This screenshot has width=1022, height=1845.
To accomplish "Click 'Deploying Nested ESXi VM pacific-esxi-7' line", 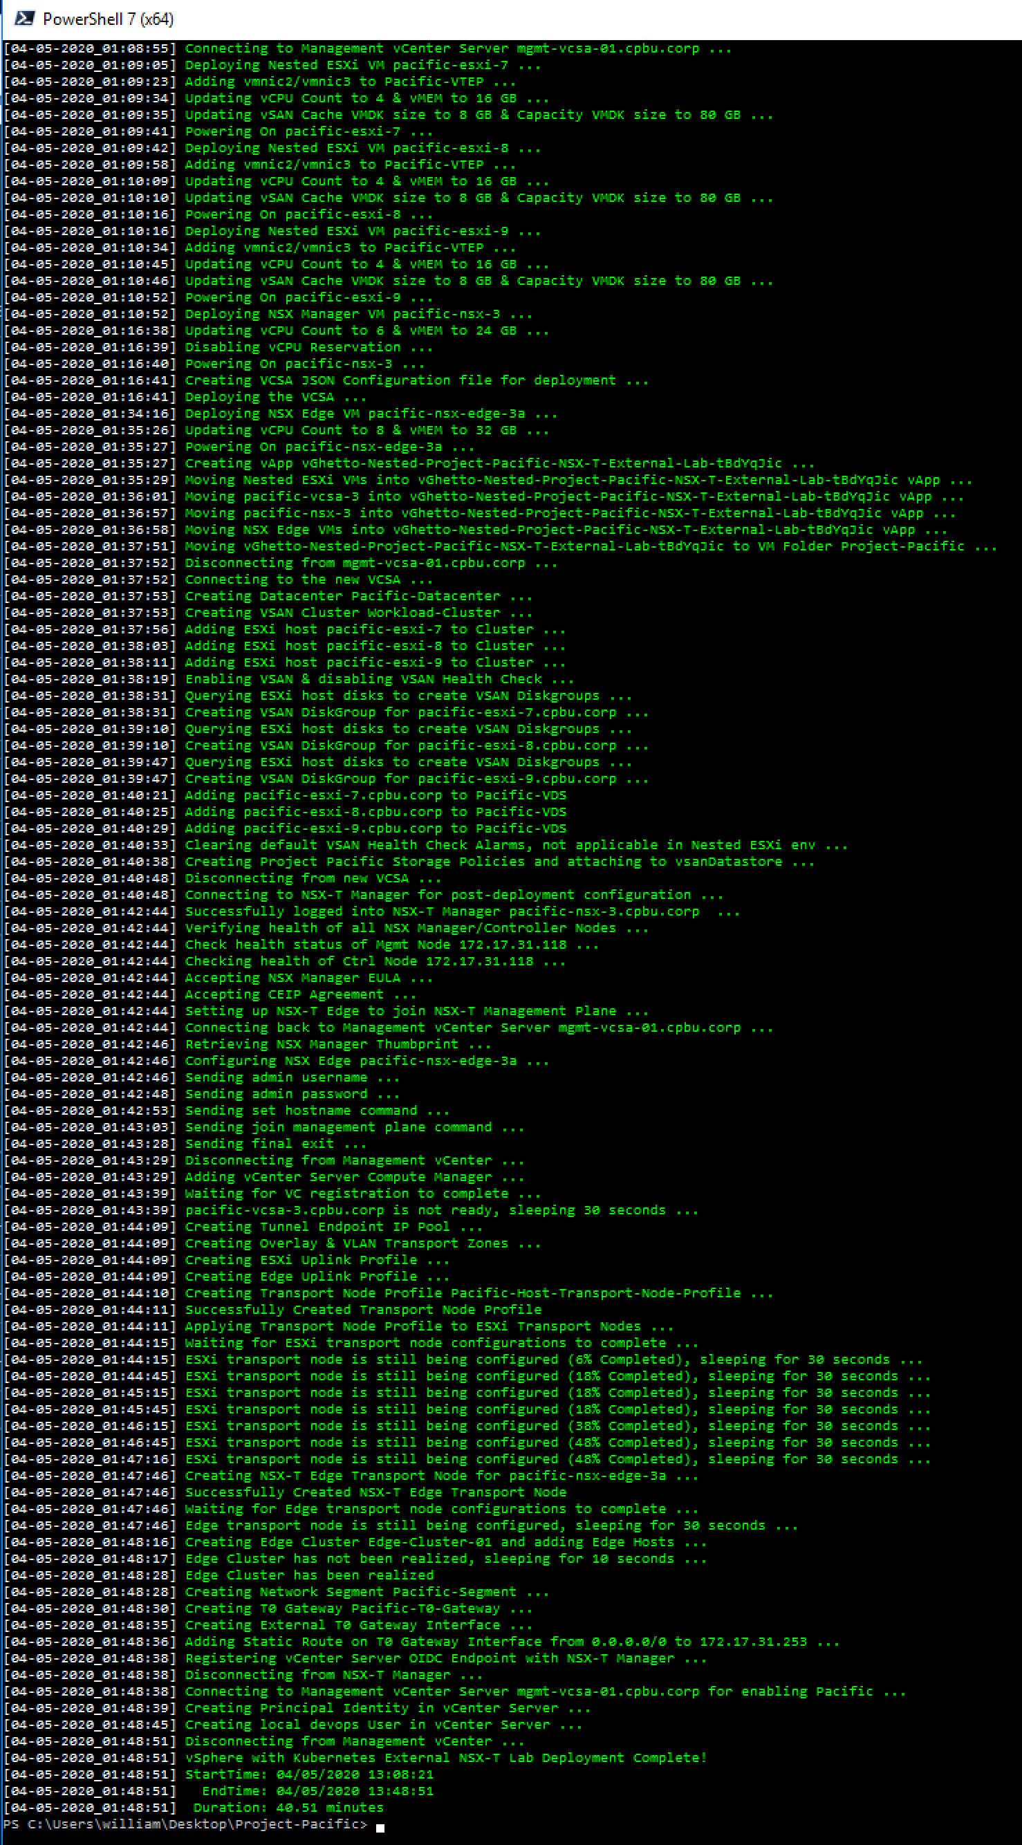I will click(x=272, y=65).
